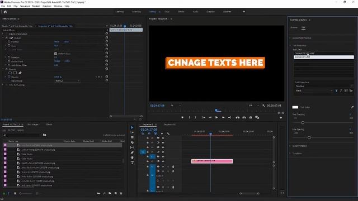Open the Button Editor plus icon

click(x=281, y=118)
